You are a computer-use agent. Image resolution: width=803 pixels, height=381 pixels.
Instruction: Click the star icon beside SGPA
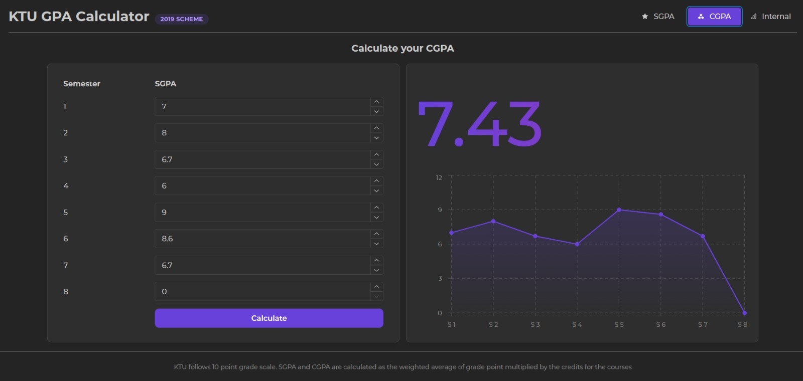(x=645, y=17)
